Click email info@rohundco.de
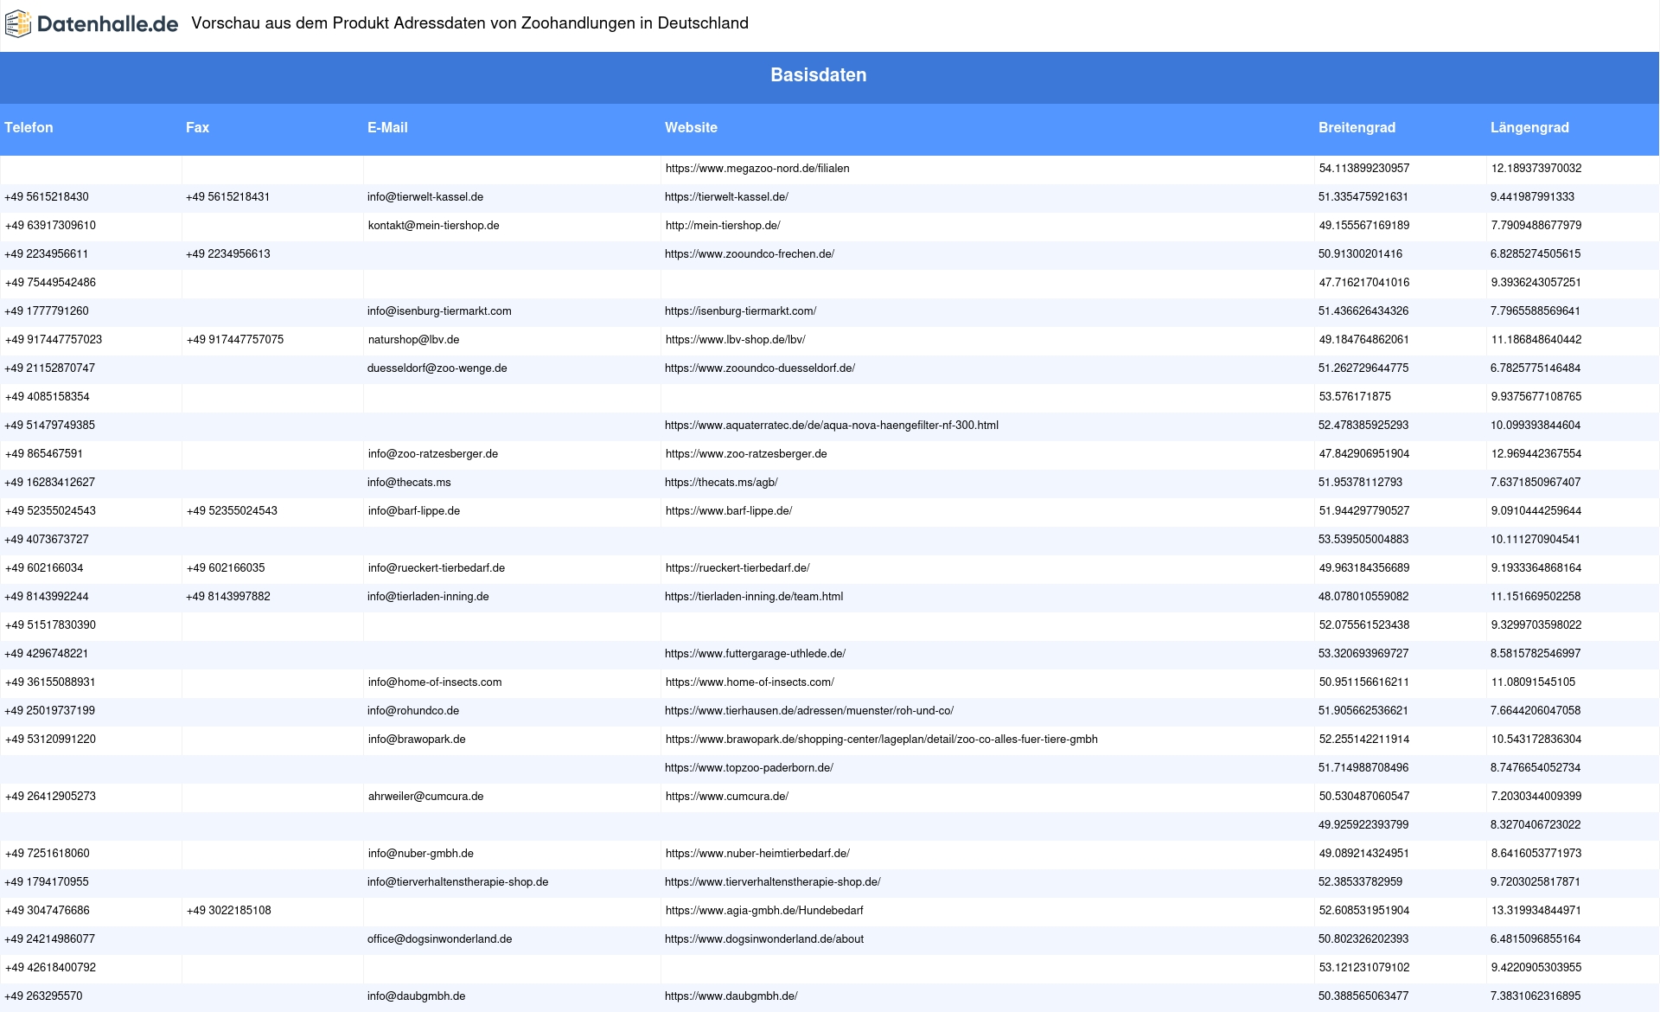Viewport: 1660px width, 1012px height. 413,711
